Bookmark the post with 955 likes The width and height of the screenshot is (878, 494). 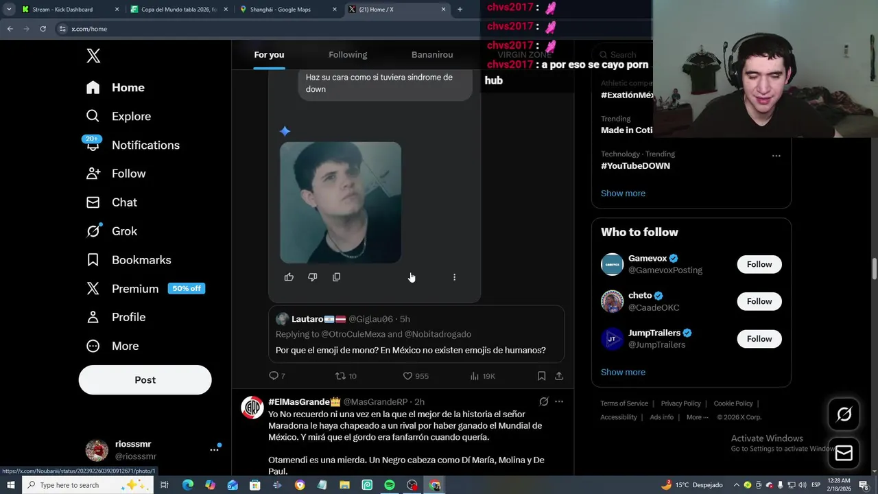[541, 376]
